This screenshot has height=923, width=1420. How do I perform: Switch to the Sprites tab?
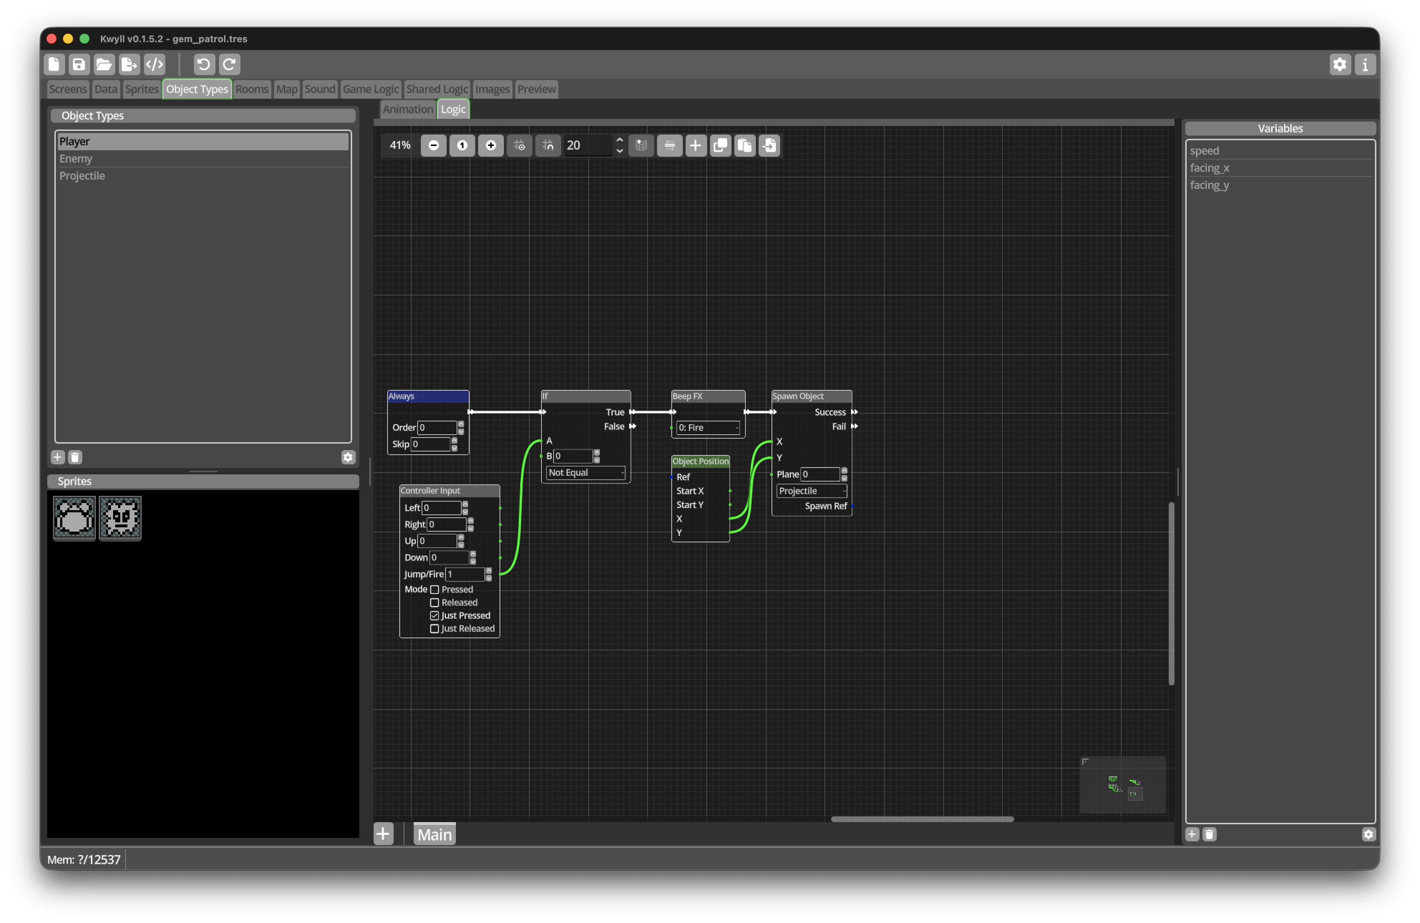pos(141,89)
